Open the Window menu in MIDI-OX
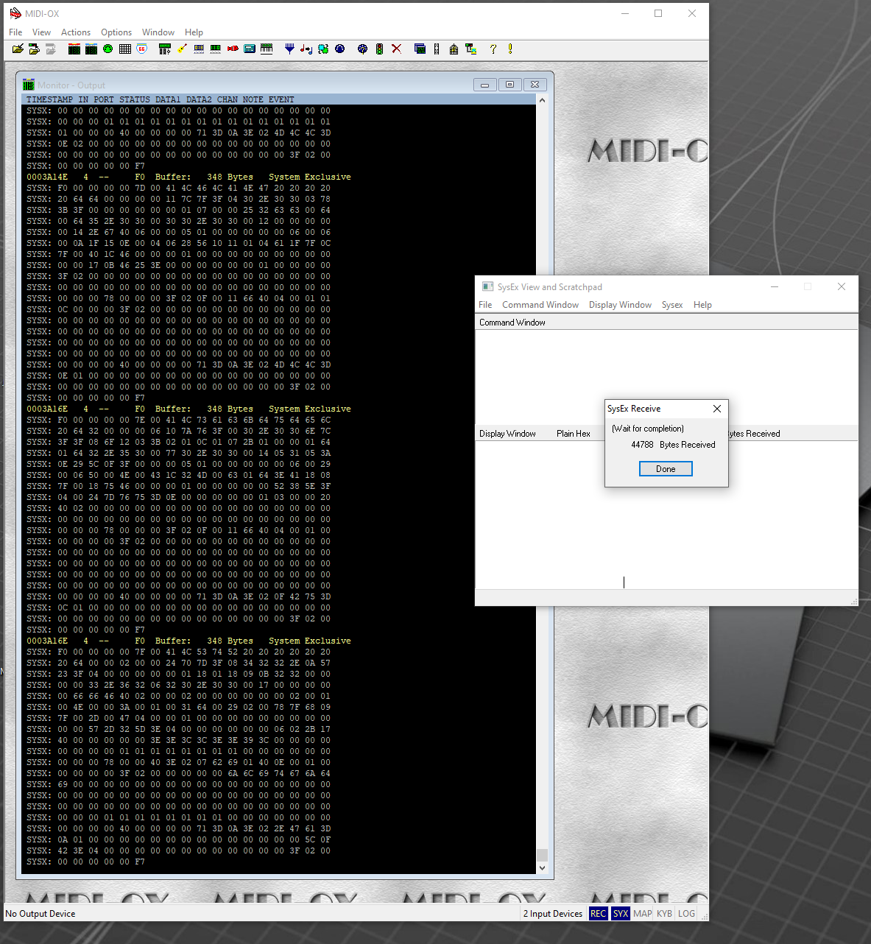 pos(158,32)
